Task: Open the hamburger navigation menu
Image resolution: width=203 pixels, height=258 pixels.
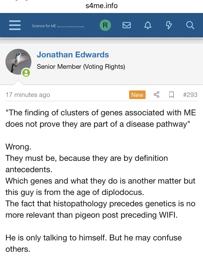Action: click(15, 25)
